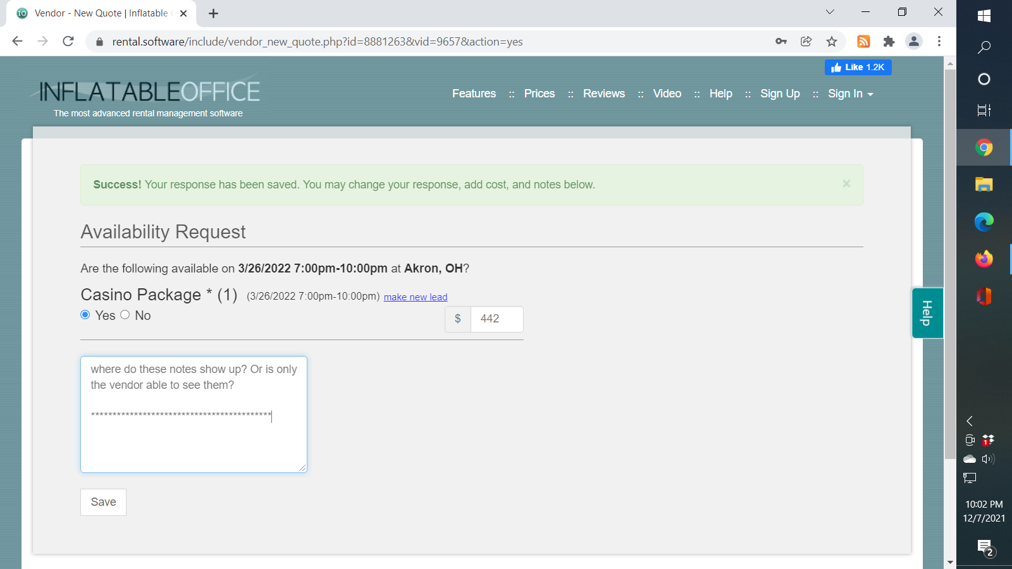Viewport: 1012px width, 569px height.
Task: Bookmark this page with the star icon
Action: click(x=832, y=42)
